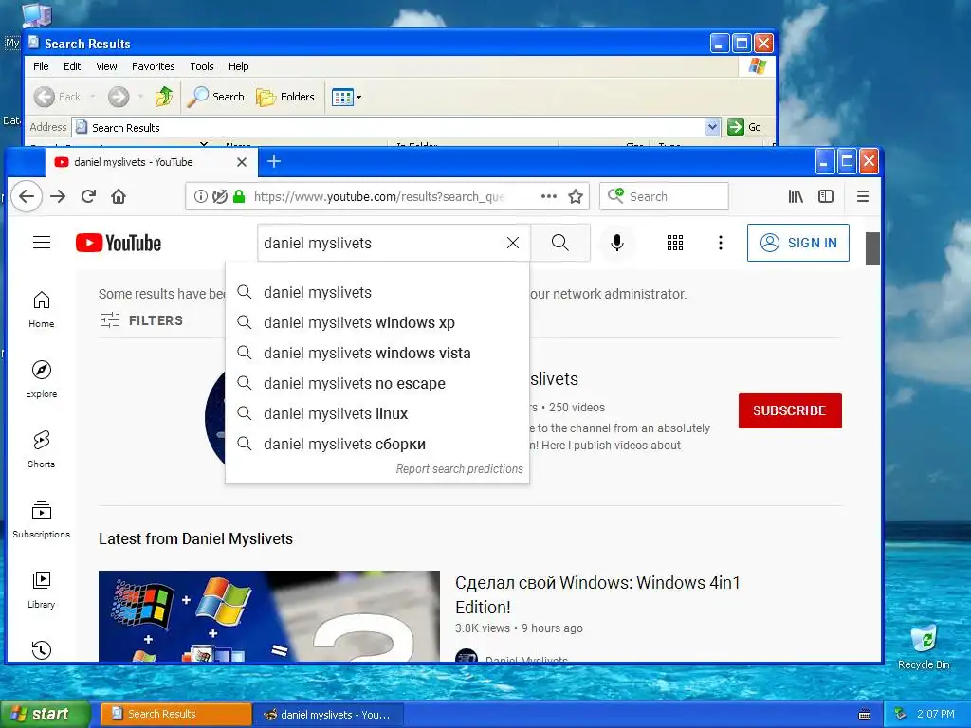971x728 pixels.
Task: Open View menu in Search Results window
Action: (x=106, y=66)
